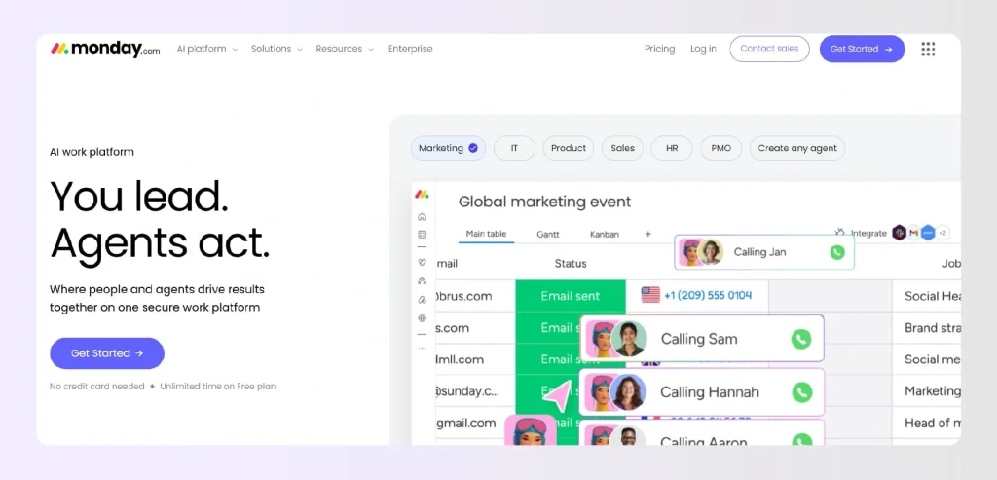
Task: Expand the Solutions menu
Action: (277, 49)
